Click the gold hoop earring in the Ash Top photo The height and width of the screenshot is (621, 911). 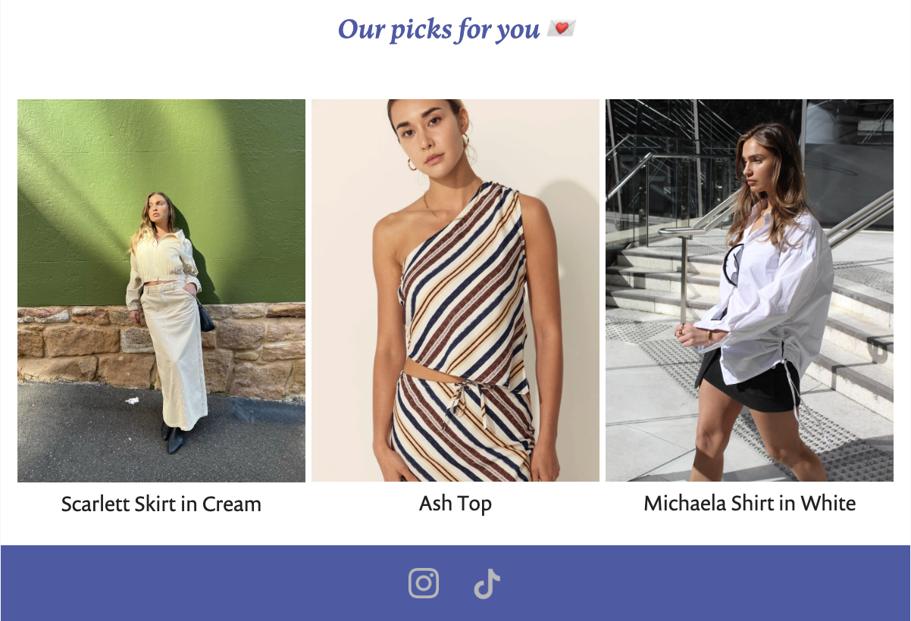tap(412, 164)
